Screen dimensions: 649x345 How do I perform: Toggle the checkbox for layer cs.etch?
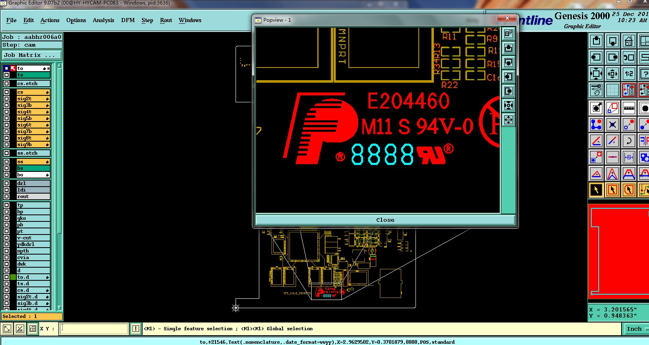click(x=7, y=83)
